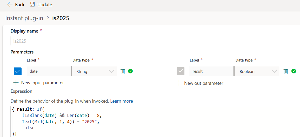Select the is2025 breadcrumb item

pos(61,18)
